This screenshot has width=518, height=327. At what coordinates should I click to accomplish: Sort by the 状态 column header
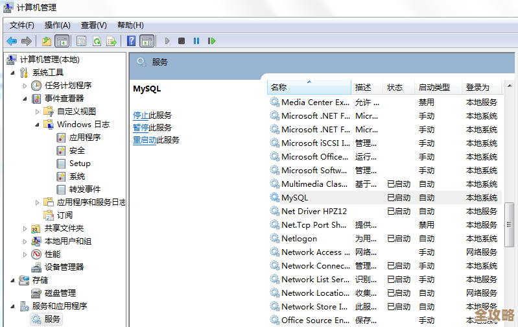click(399, 88)
